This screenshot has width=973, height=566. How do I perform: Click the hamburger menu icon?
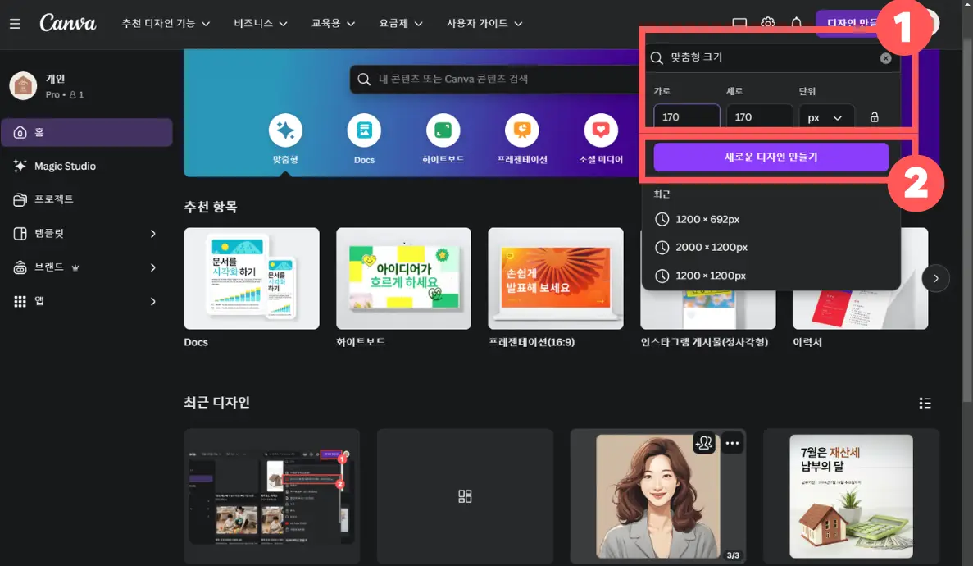[x=14, y=23]
